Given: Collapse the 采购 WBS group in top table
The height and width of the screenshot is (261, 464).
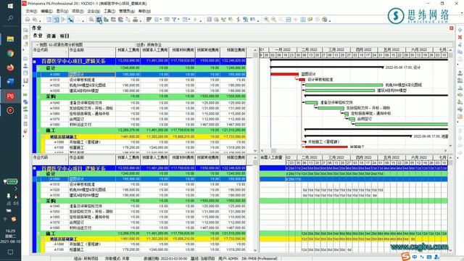Looking at the screenshot, I should (x=38, y=96).
